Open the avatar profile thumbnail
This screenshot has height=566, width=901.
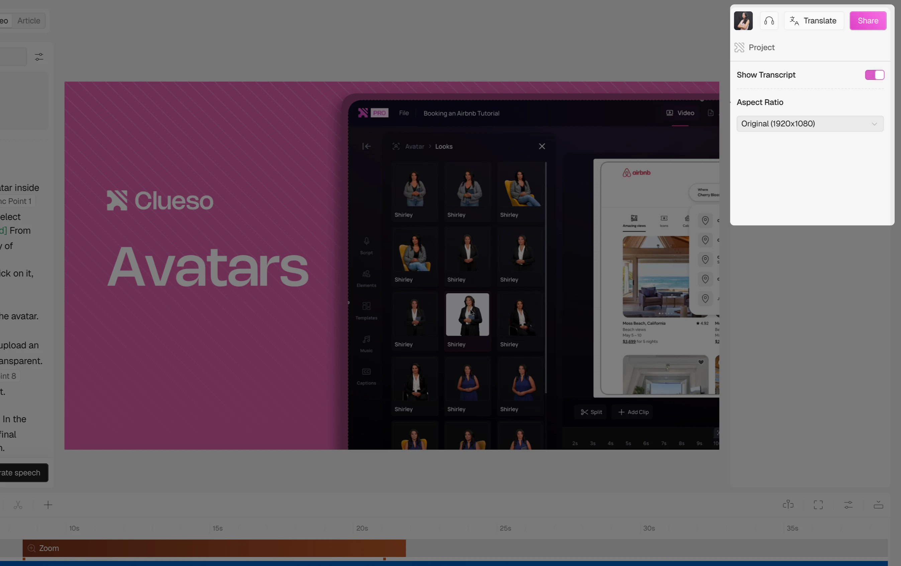[x=743, y=21]
